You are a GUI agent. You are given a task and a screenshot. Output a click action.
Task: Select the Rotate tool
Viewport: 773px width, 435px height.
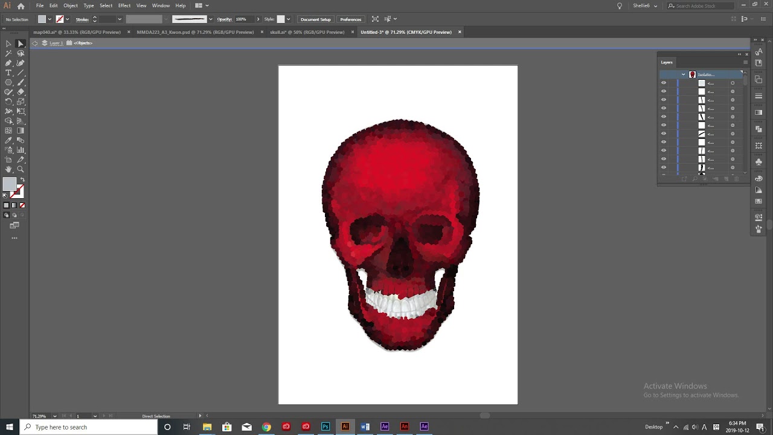(8, 101)
